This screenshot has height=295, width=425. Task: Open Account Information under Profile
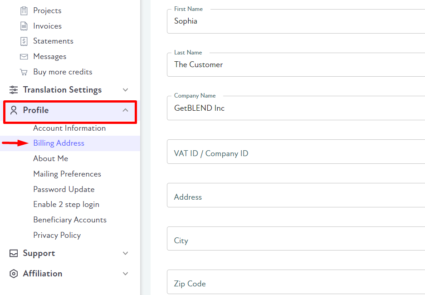(69, 128)
